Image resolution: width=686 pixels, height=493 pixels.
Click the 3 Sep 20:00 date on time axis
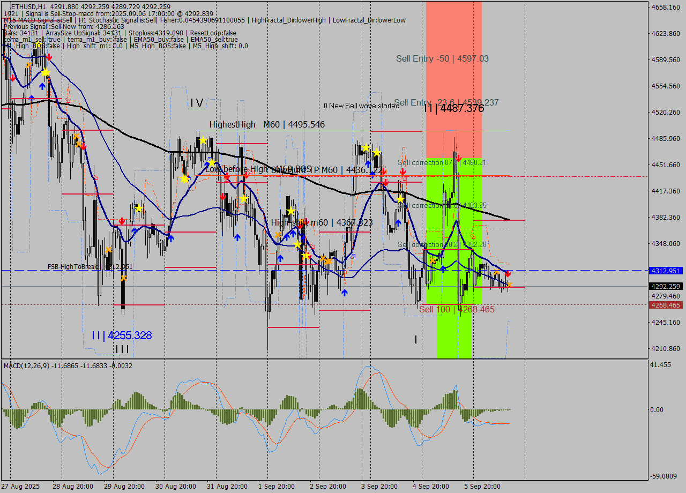379,487
